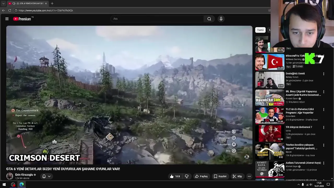Like the video (18 B)
The image size is (334, 188).
tap(175, 177)
